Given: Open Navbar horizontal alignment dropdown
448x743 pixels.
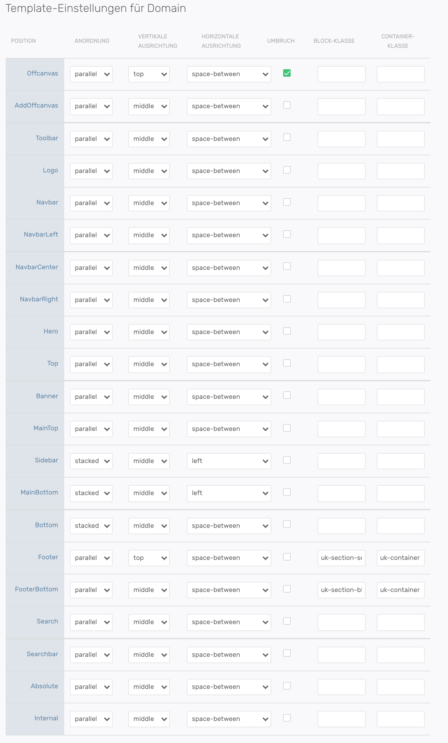Looking at the screenshot, I should point(229,203).
